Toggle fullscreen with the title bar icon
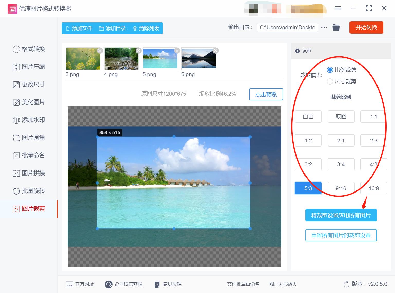Image resolution: width=395 pixels, height=293 pixels. [x=369, y=8]
